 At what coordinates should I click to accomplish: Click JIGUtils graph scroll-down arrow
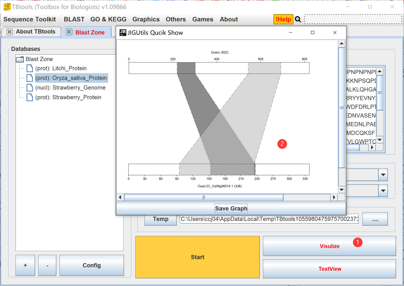pyautogui.click(x=342, y=190)
